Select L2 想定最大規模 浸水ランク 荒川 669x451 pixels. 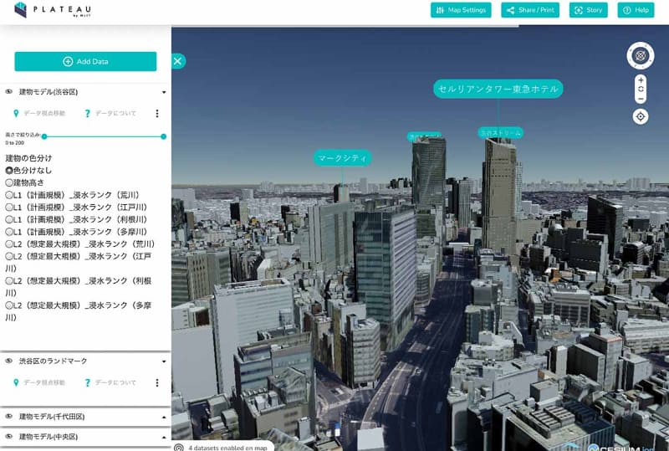[x=9, y=244]
